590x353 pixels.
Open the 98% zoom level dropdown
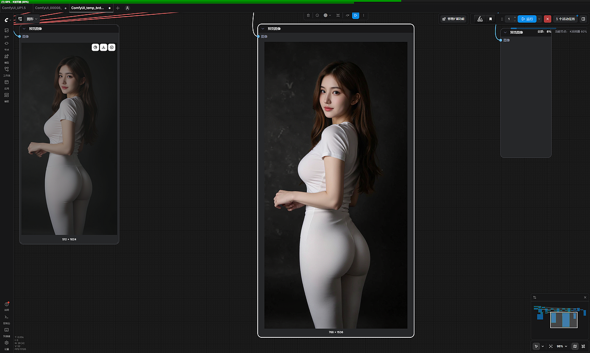click(x=562, y=346)
